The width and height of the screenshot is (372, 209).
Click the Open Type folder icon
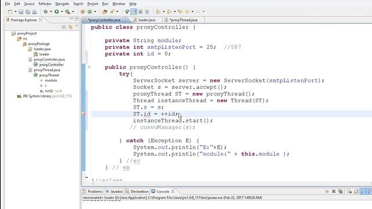coord(105,12)
